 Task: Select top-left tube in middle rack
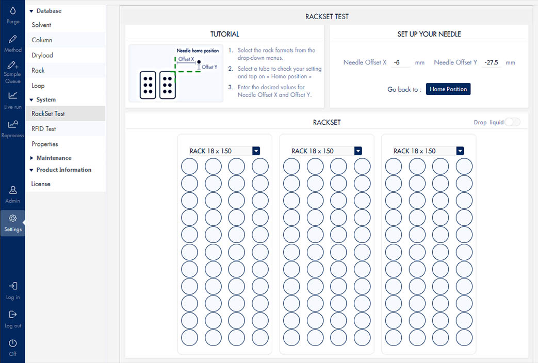point(291,167)
